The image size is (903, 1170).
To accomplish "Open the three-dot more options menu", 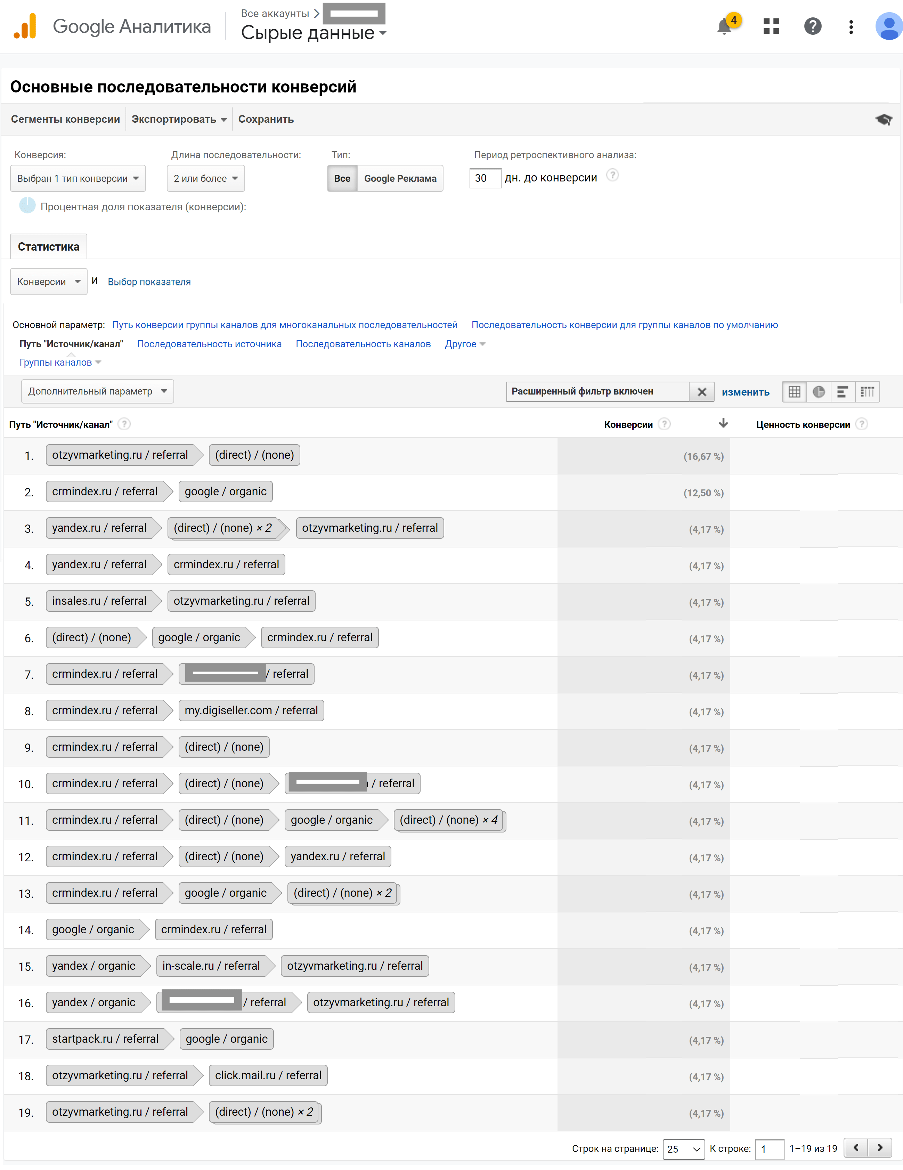I will (851, 27).
